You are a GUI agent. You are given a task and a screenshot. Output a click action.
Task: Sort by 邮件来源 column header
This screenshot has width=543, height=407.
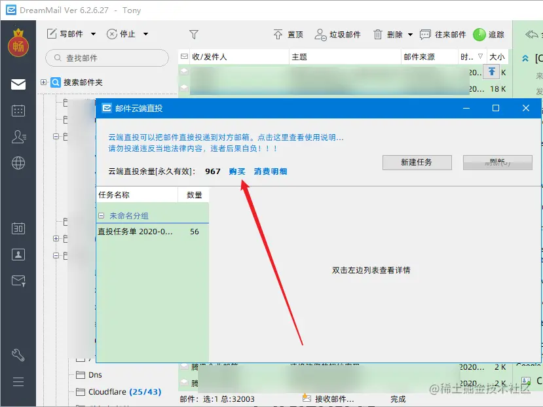[x=430, y=57]
